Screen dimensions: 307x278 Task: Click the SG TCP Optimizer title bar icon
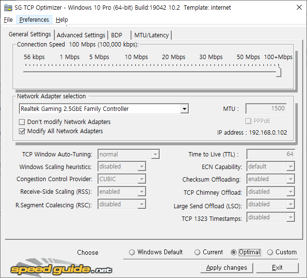(8, 8)
